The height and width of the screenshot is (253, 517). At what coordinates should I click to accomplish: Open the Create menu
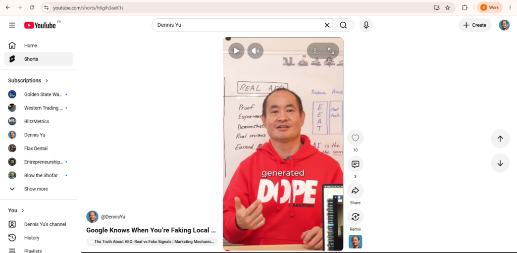475,25
